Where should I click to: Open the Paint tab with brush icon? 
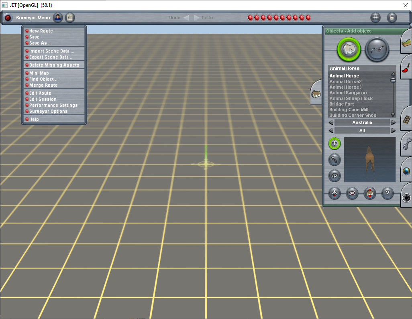(406, 67)
